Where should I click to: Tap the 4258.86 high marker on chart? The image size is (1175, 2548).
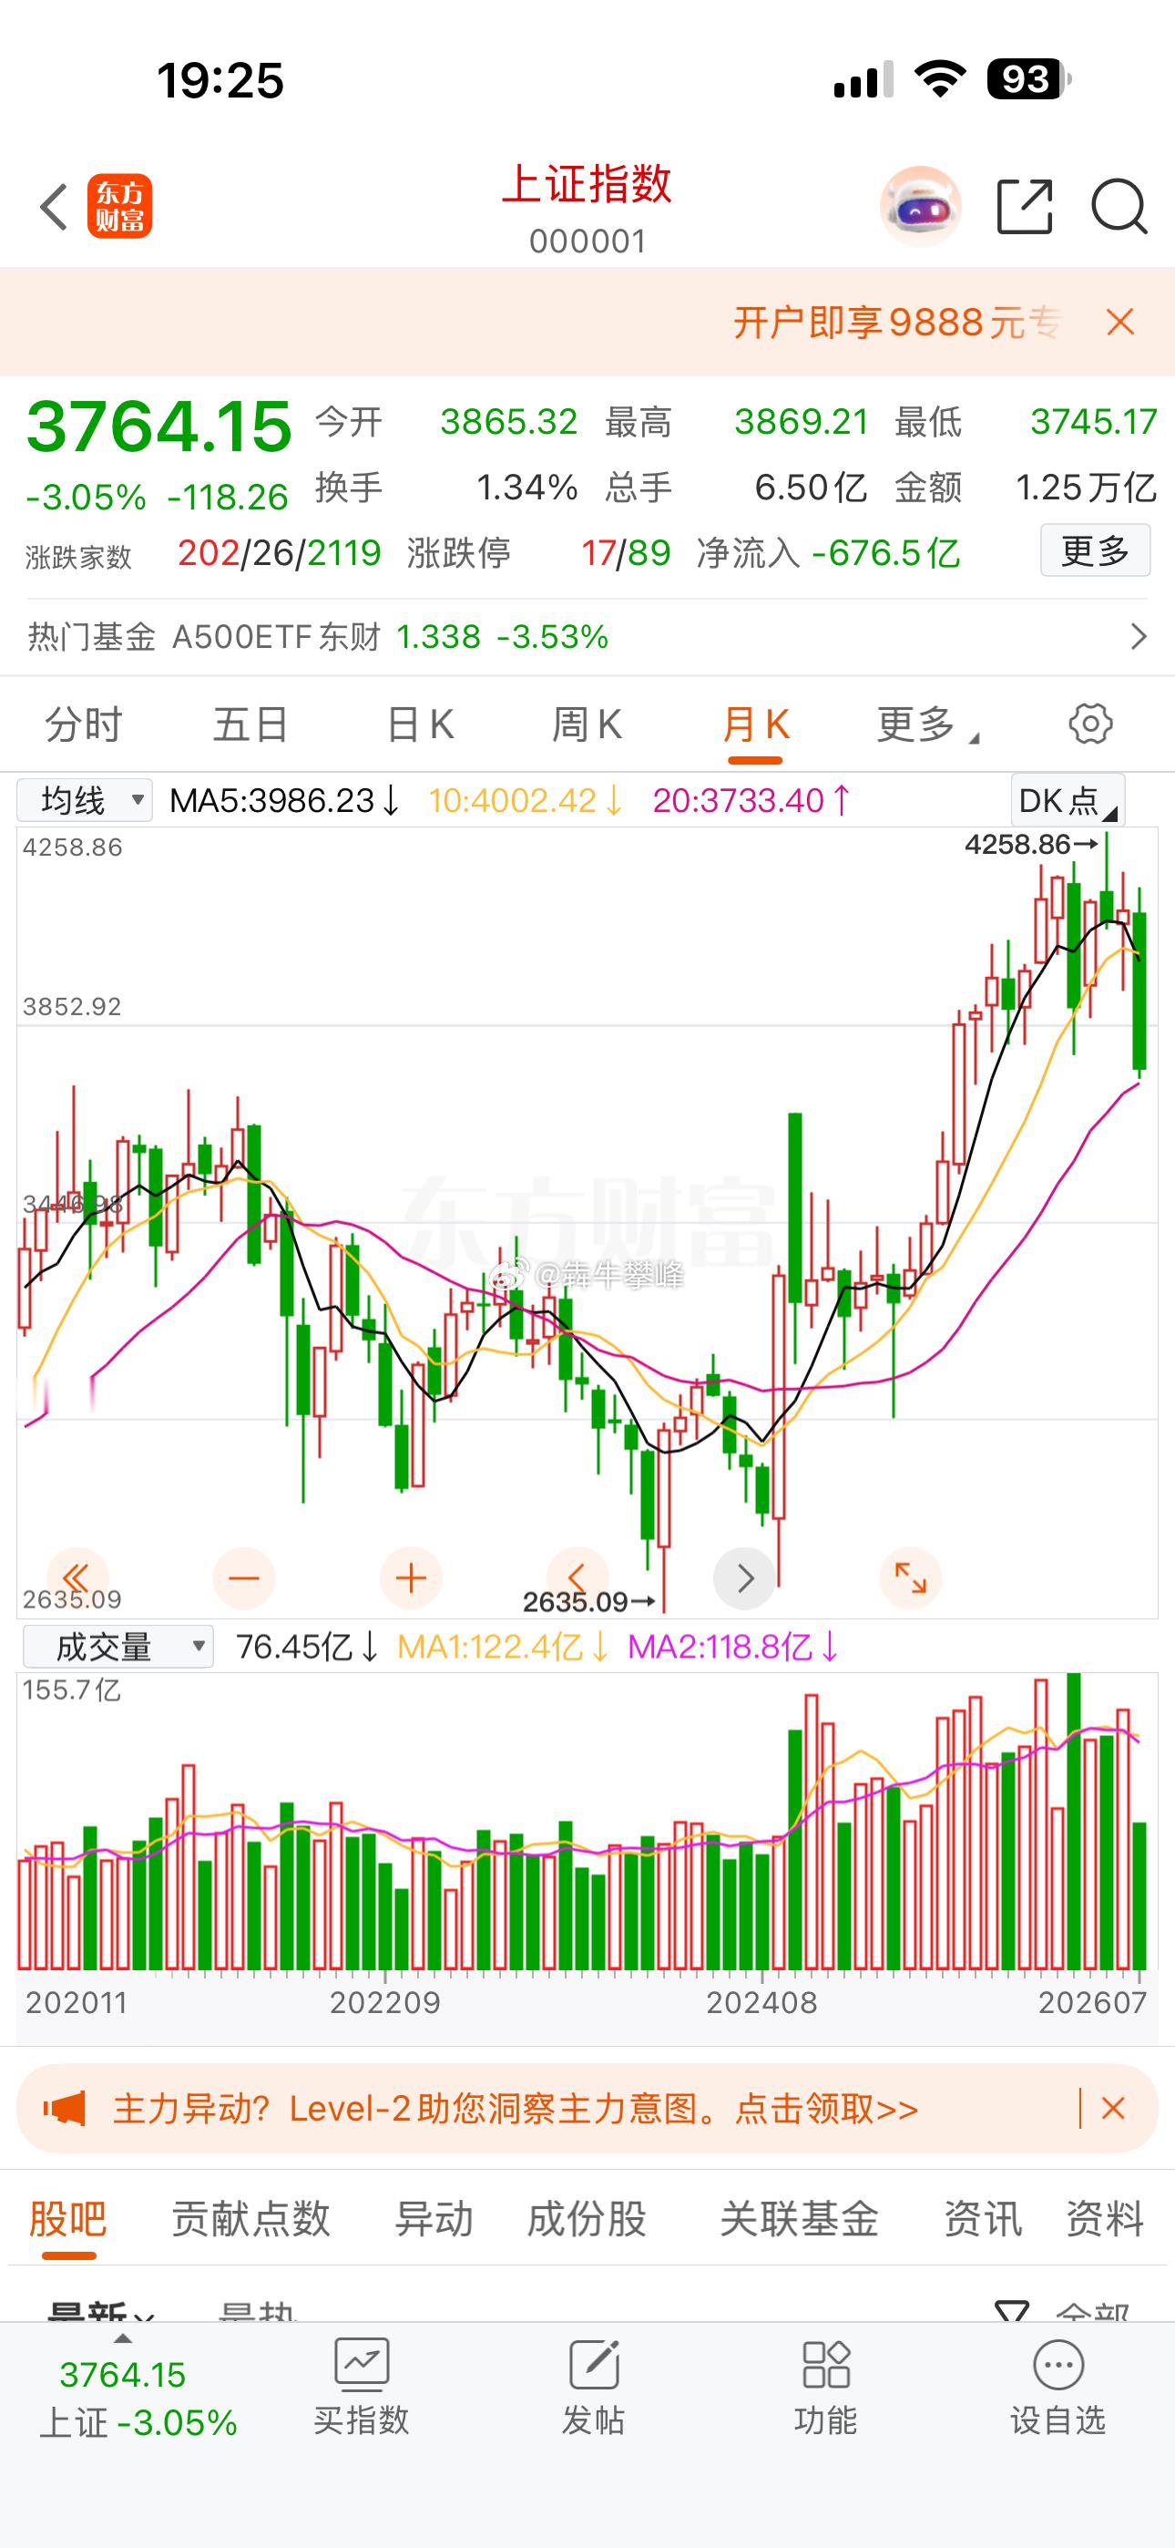click(1030, 844)
